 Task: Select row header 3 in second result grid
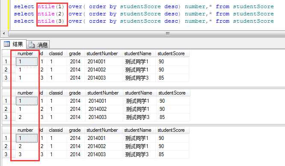(6, 117)
